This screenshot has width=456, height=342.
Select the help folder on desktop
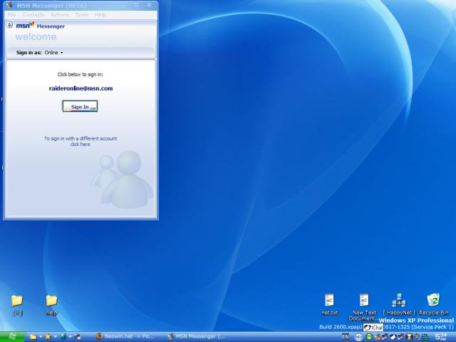click(51, 306)
